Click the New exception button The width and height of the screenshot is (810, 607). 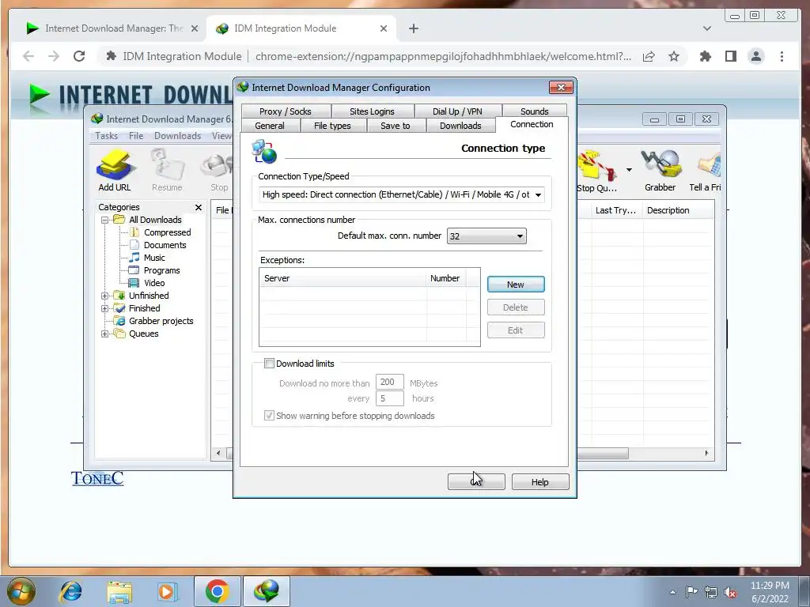click(516, 285)
